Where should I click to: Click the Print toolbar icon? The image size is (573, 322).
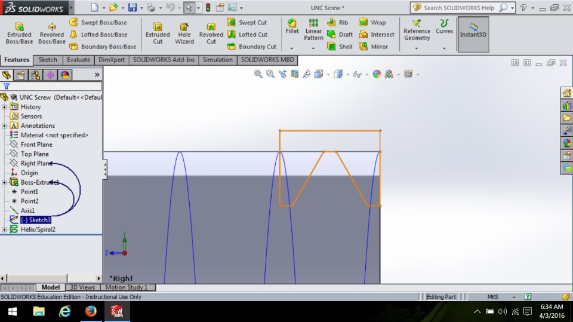(151, 7)
